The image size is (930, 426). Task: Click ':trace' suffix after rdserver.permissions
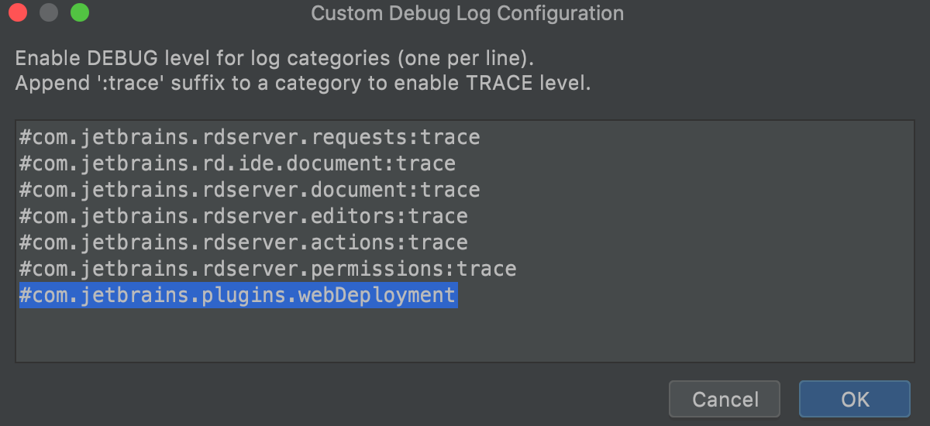pos(486,269)
